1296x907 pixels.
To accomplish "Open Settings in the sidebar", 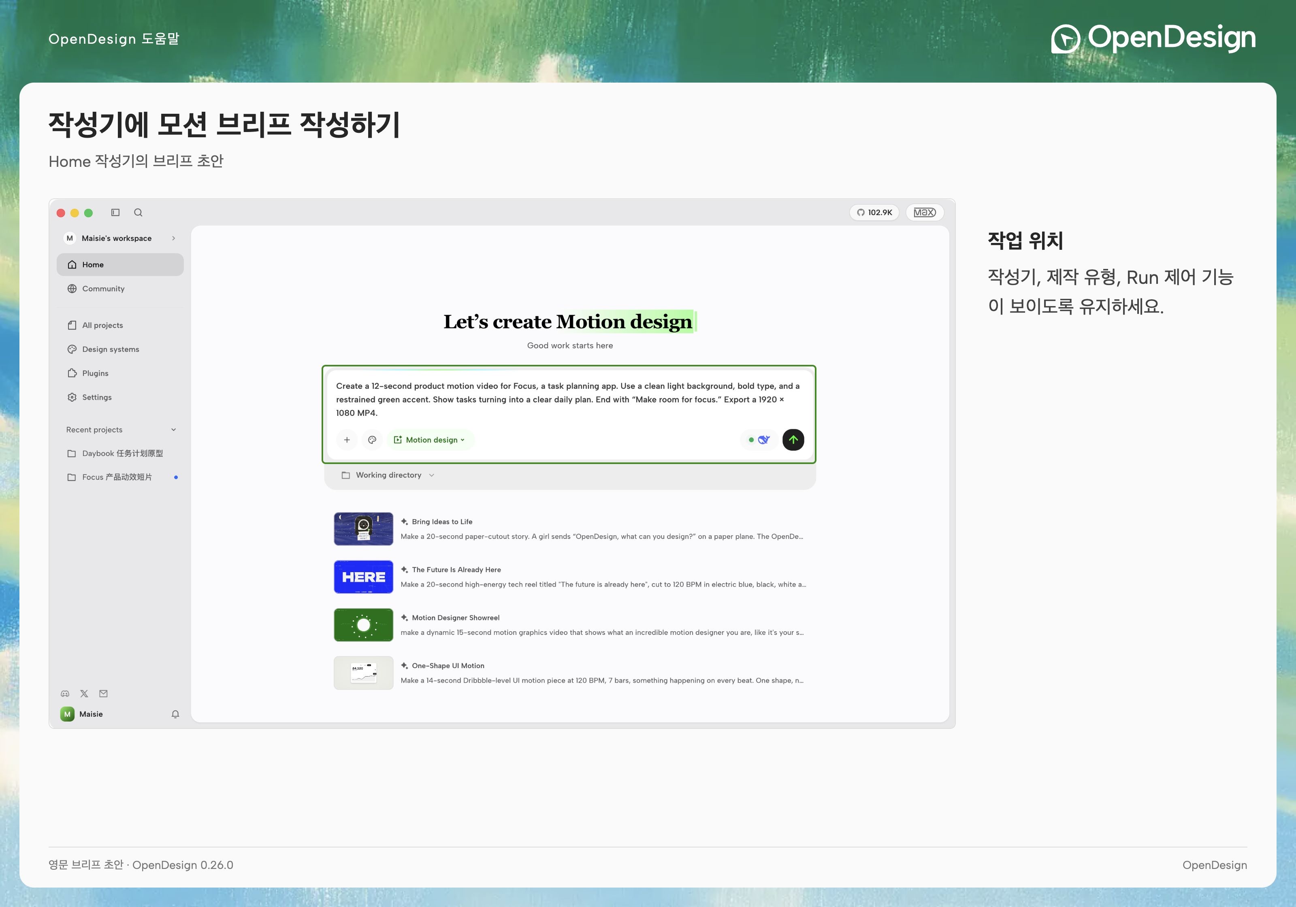I will 120,397.
